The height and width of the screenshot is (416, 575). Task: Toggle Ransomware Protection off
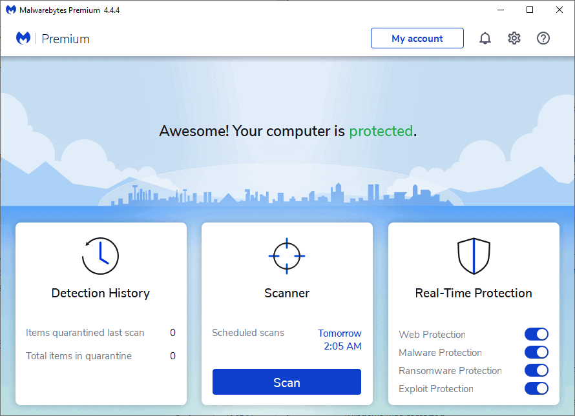click(536, 370)
